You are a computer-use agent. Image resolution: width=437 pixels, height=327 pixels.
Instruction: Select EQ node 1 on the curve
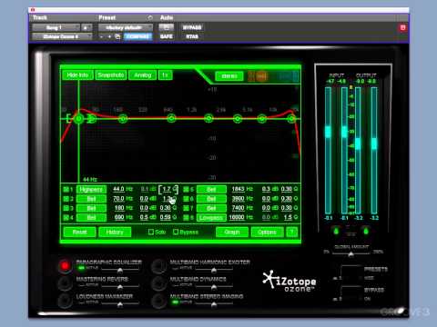click(78, 119)
